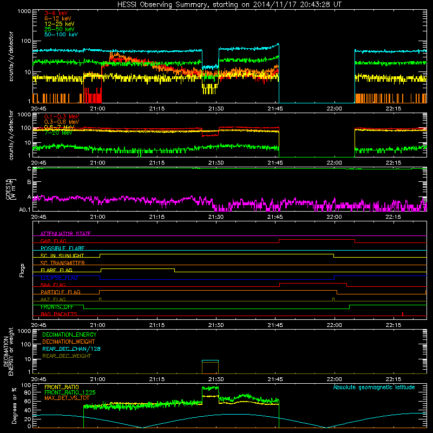Image resolution: width=433 pixels, height=433 pixels.
Task: Select the FLARE_FLAG label
Action: tap(56, 270)
